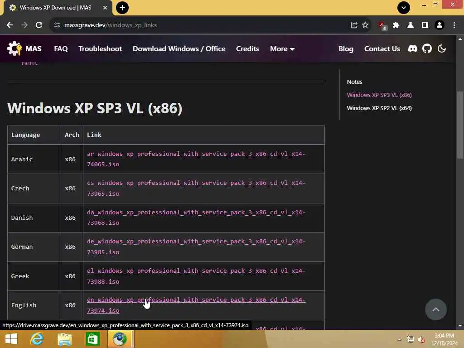Go back with the browser back arrow
The width and height of the screenshot is (464, 348).
pos(10,25)
